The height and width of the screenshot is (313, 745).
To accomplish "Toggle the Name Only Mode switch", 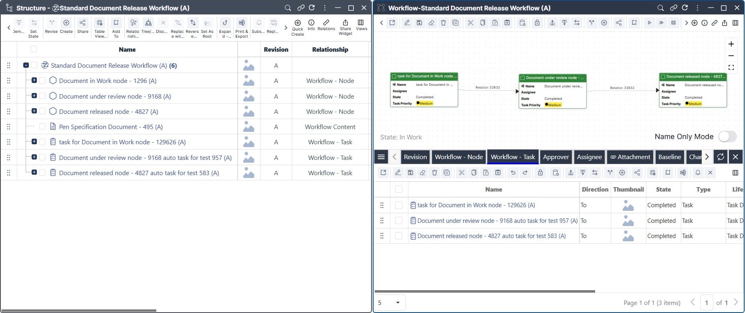I will click(x=727, y=137).
